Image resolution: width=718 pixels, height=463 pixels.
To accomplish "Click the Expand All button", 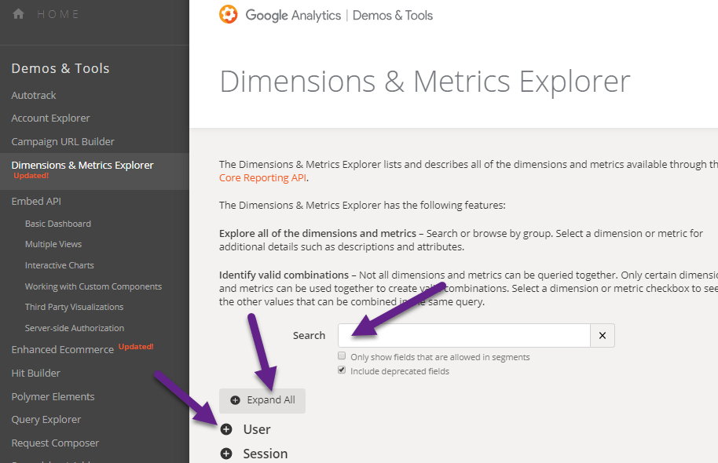I will (262, 400).
